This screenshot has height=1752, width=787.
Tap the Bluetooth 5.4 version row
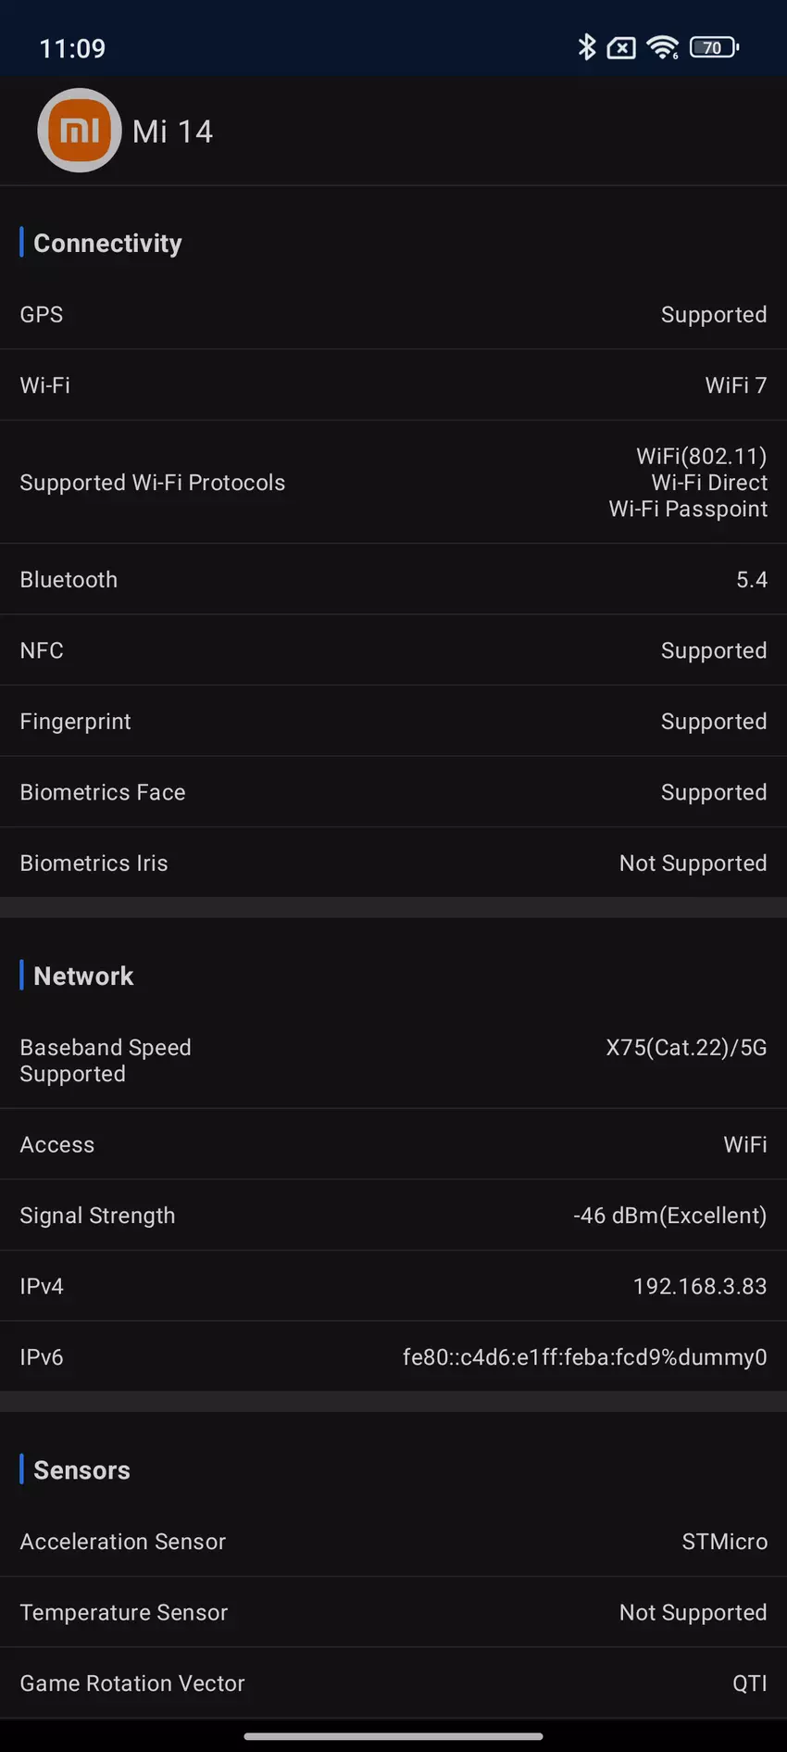(x=393, y=579)
